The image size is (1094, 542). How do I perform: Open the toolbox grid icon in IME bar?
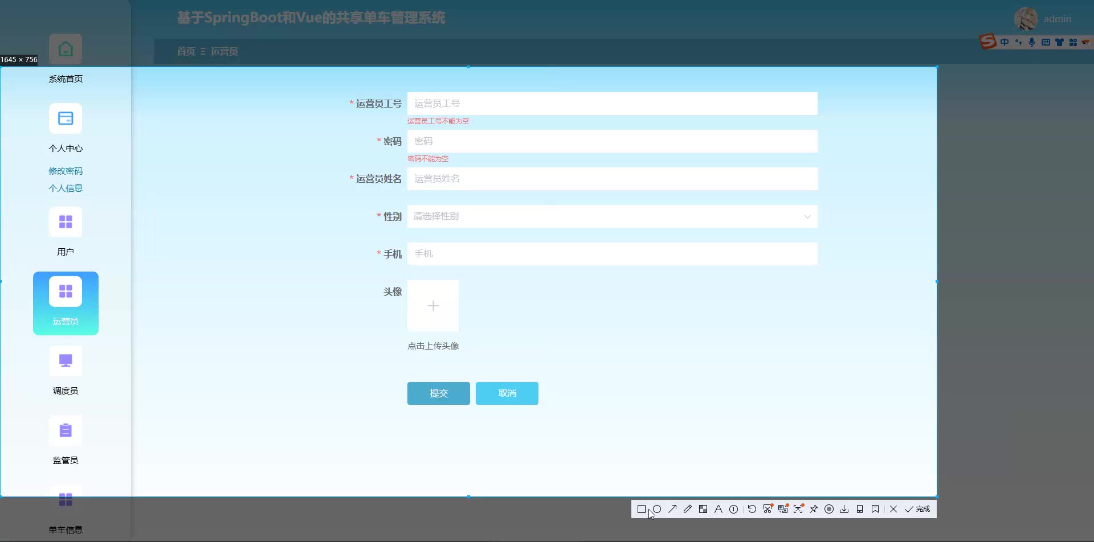click(x=1073, y=42)
